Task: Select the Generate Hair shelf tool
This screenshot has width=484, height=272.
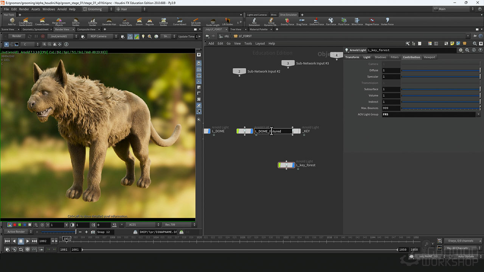Action: pos(109,21)
